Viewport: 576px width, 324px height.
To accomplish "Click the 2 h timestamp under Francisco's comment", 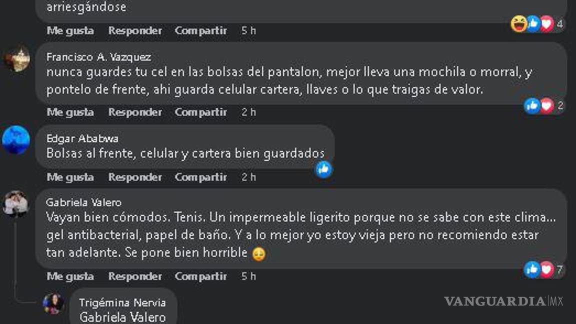I will tap(247, 112).
